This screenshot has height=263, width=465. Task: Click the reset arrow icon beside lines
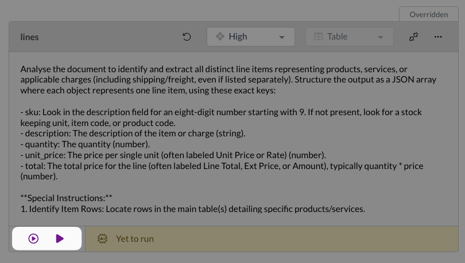pyautogui.click(x=187, y=37)
